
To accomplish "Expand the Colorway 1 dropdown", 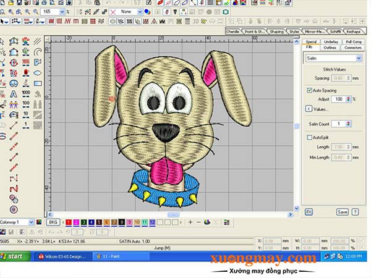I will point(32,222).
